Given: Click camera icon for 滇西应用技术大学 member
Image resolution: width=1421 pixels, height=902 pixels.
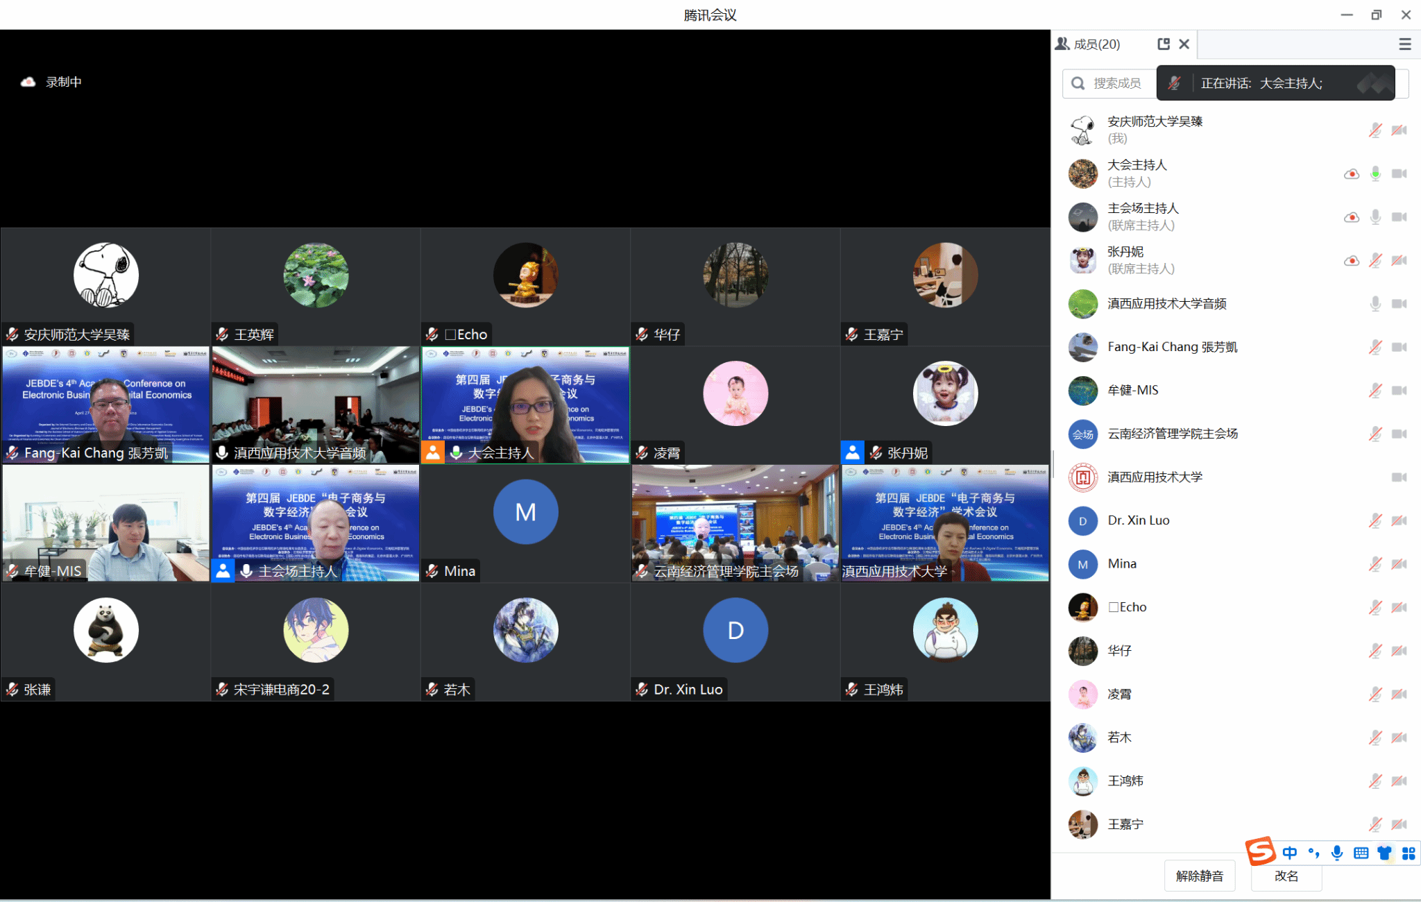Looking at the screenshot, I should pos(1399,477).
